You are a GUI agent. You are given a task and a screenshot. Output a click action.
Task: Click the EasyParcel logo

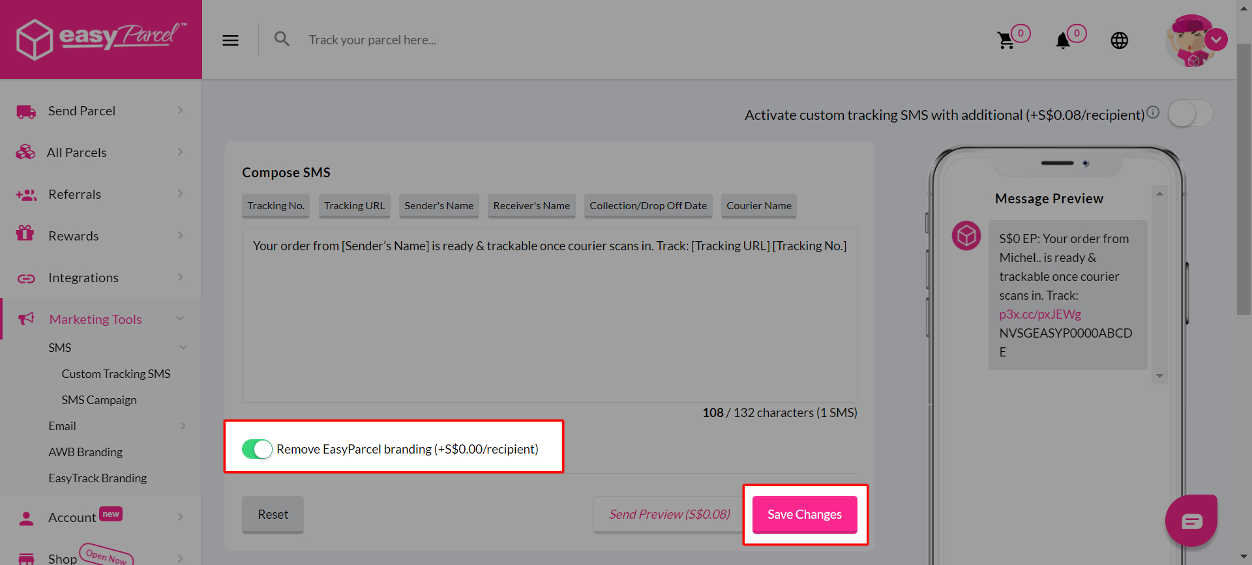[101, 38]
